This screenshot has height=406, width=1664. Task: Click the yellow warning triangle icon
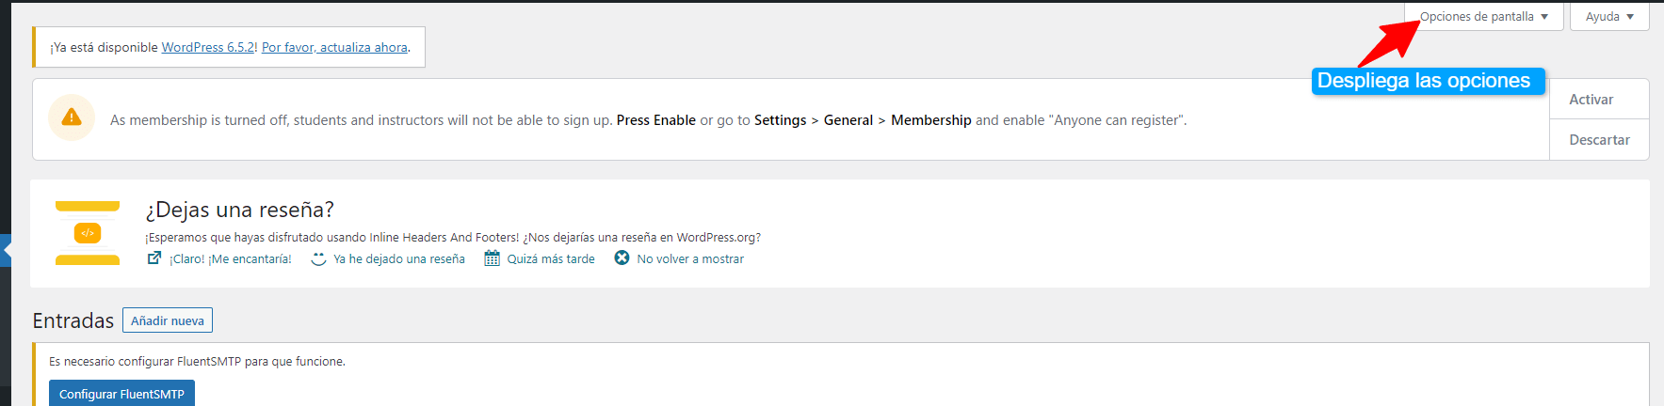pos(72,117)
